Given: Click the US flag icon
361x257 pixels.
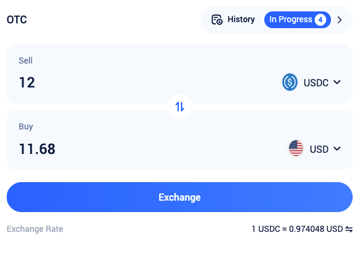Looking at the screenshot, I should tap(296, 149).
